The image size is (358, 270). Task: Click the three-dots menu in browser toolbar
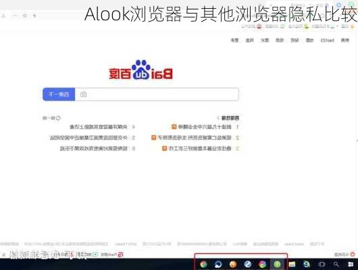tap(15, 16)
